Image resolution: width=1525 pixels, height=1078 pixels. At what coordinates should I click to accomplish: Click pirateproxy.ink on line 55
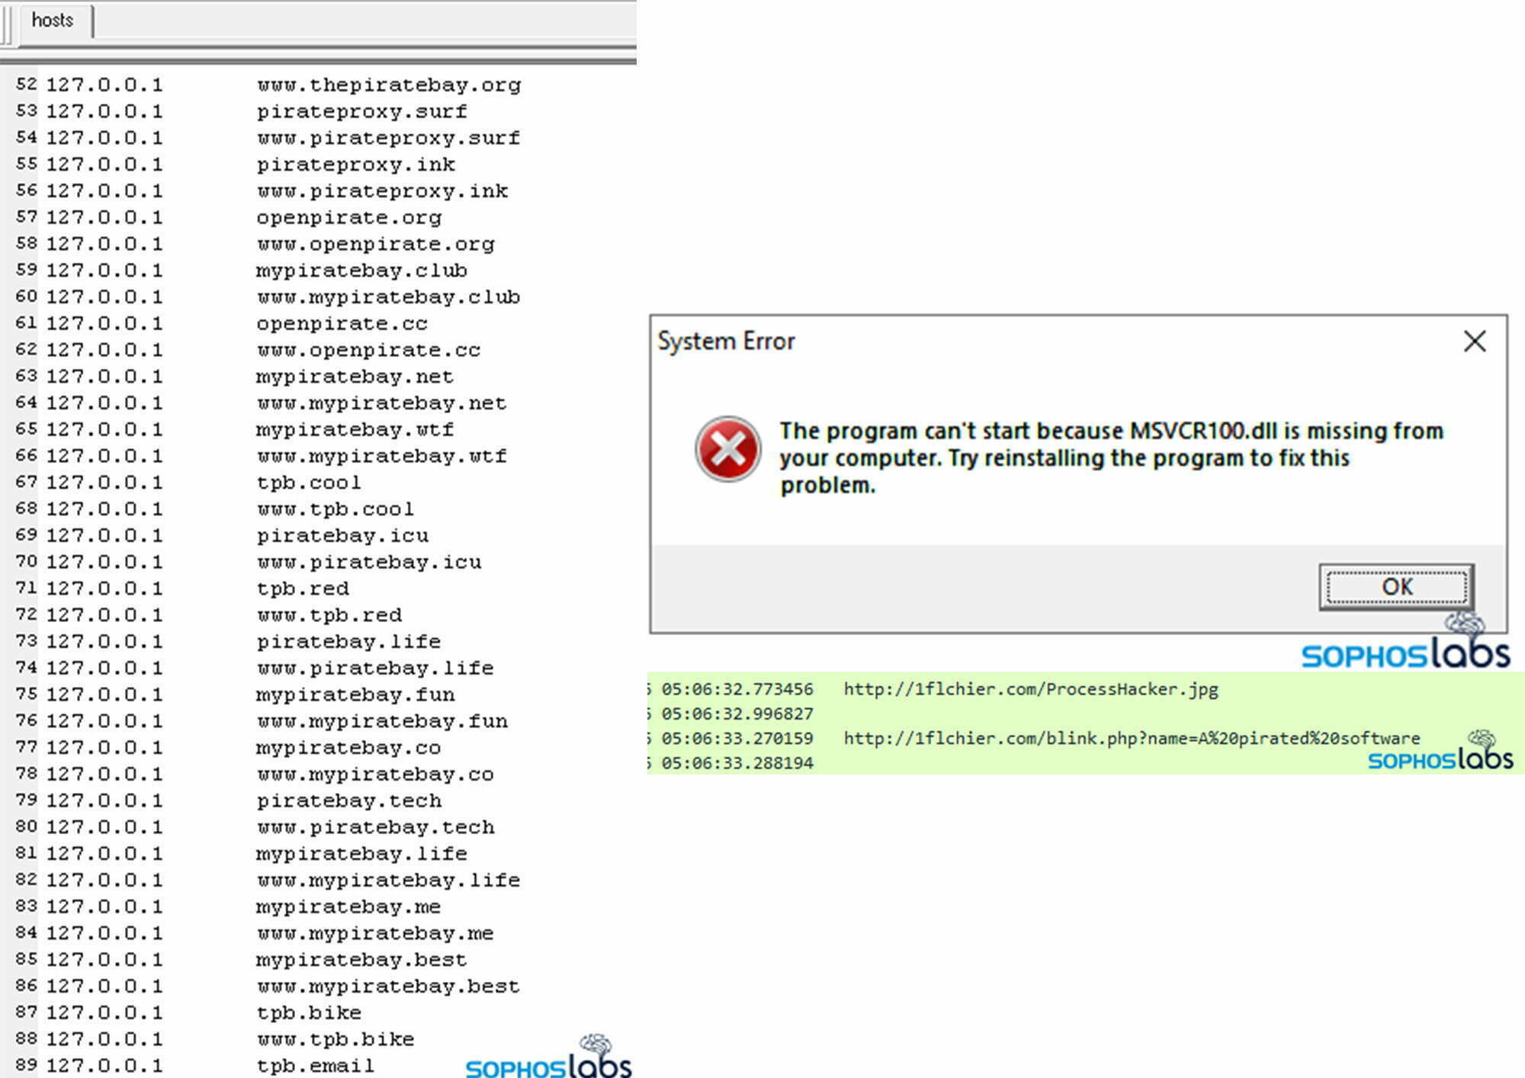point(355,164)
